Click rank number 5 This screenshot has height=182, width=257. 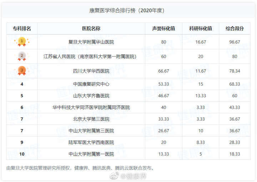[x=22, y=96]
